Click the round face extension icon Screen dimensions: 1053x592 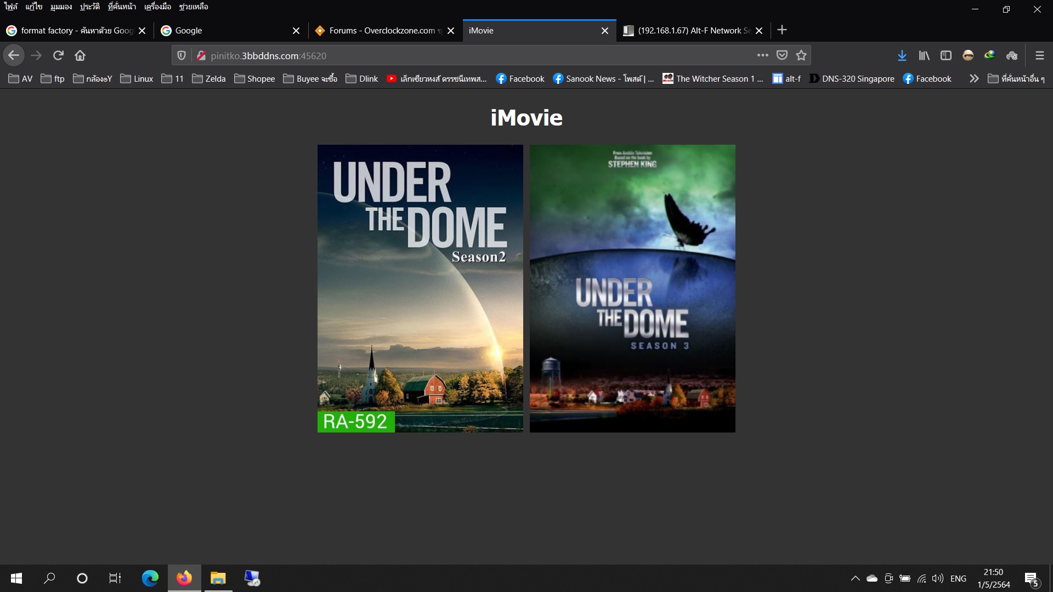pyautogui.click(x=968, y=55)
